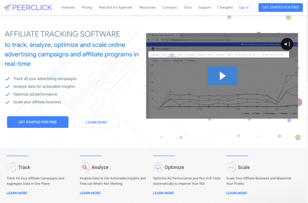Click 'Analyze data for actionable insights' text
This screenshot has width=308, height=203.
click(44, 86)
